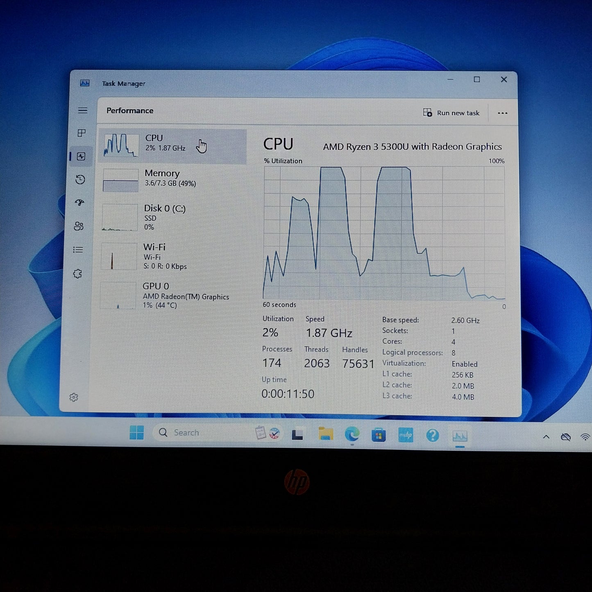Open the Task Manager hamburger navigation menu
Image resolution: width=592 pixels, height=592 pixels.
click(83, 111)
